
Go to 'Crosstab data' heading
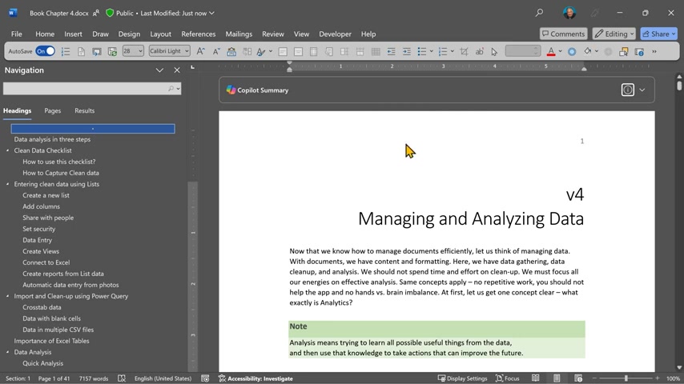(42, 307)
